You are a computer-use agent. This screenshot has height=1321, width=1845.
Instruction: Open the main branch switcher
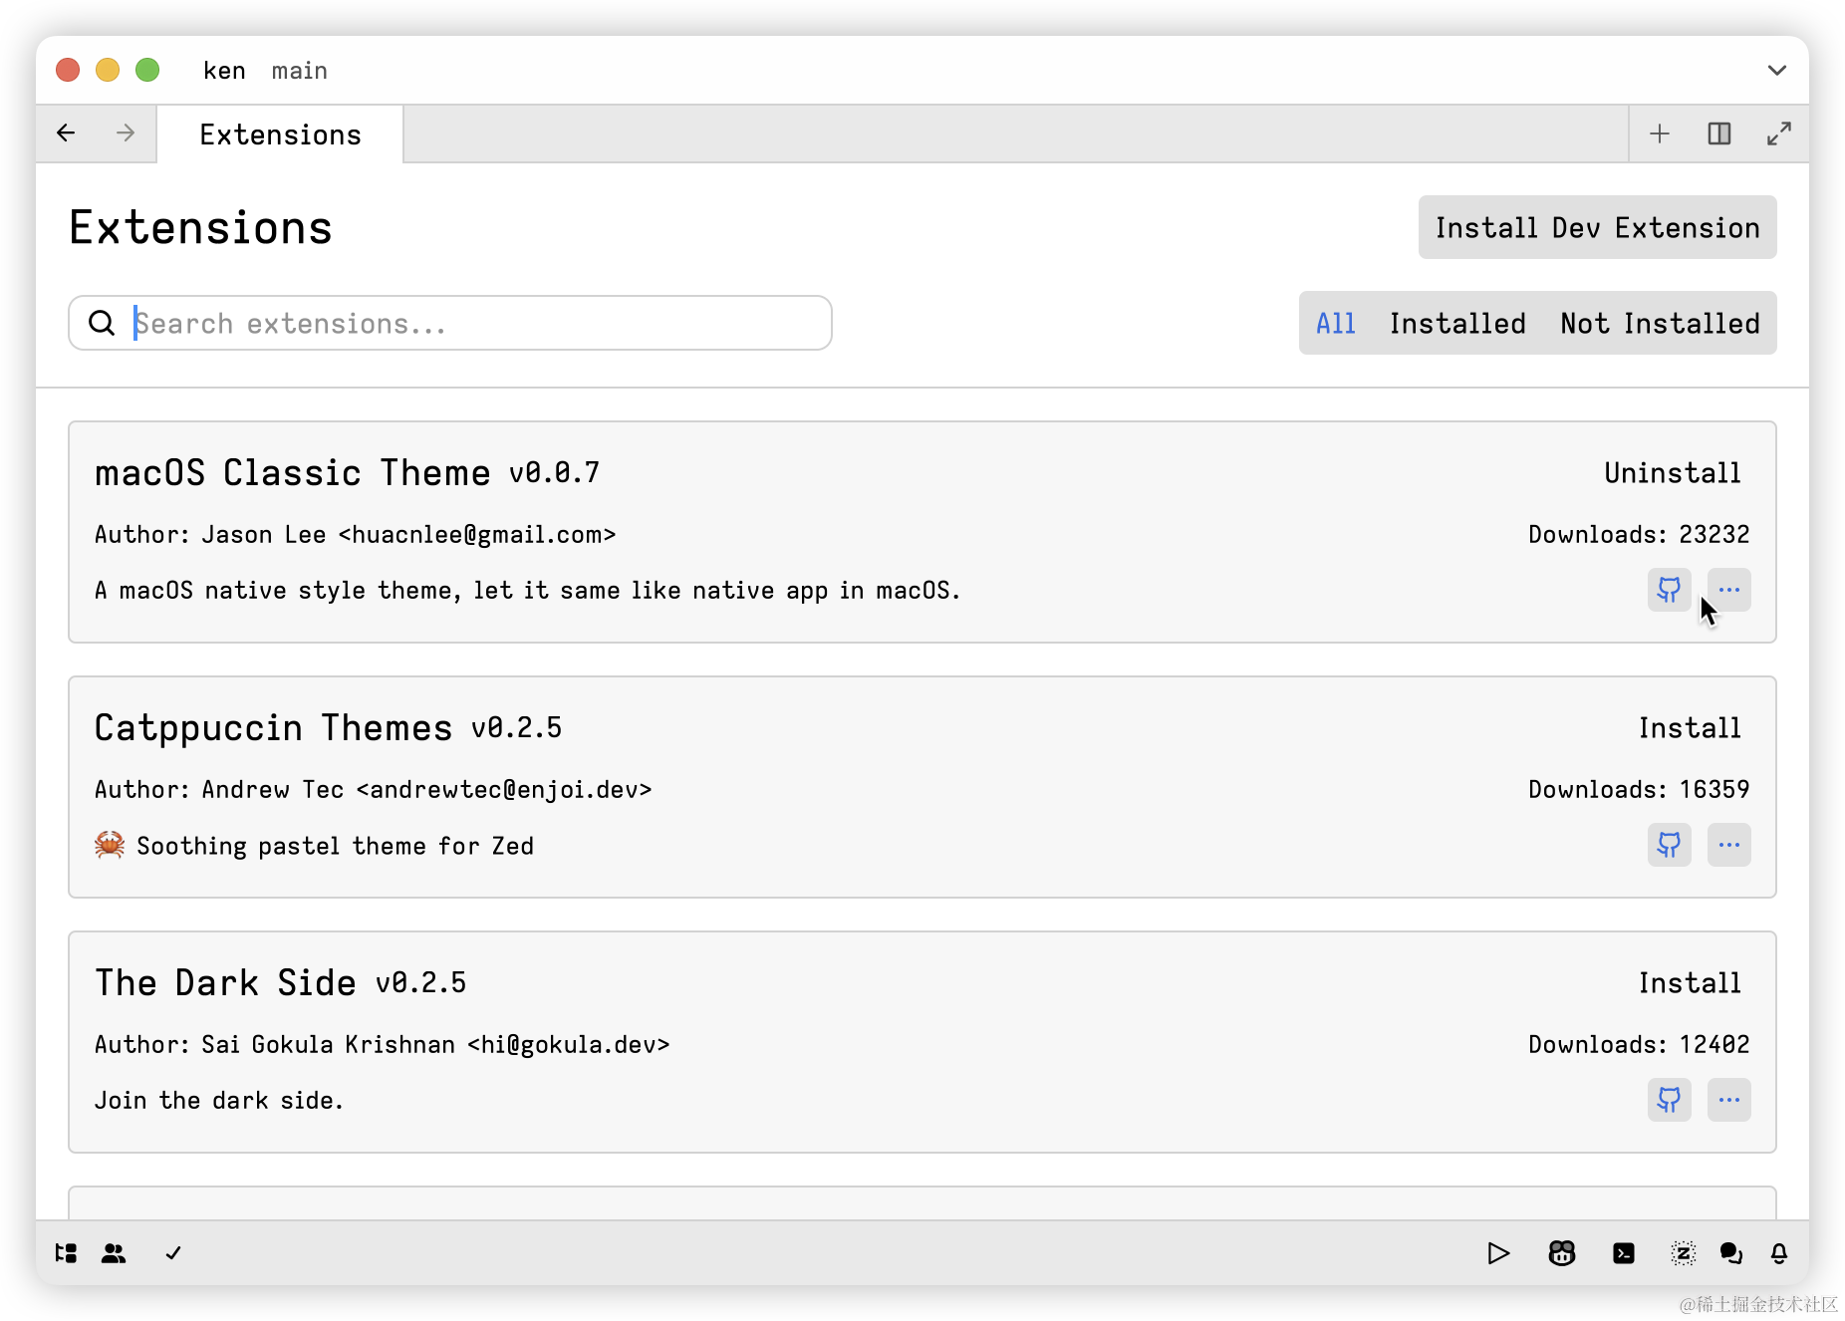300,71
